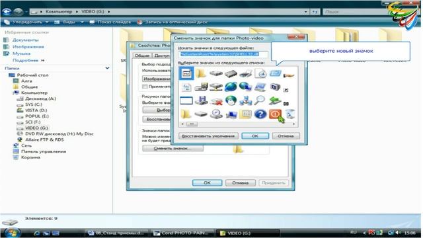The image size is (423, 238).
Task: Pick the floppy disk drive icon
Action: [201, 100]
